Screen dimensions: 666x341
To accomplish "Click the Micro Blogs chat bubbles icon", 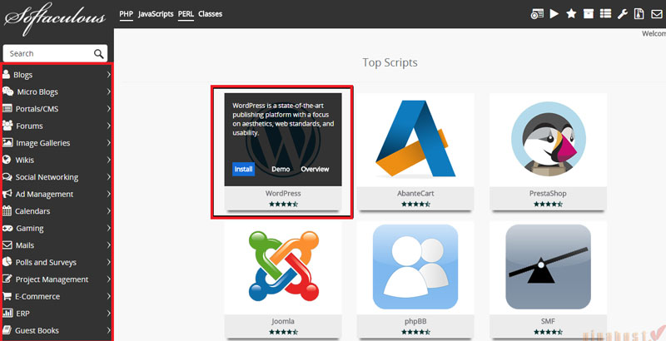I will (7, 91).
